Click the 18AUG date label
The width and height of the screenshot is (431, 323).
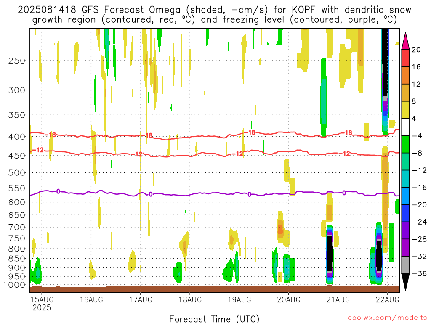(x=190, y=299)
